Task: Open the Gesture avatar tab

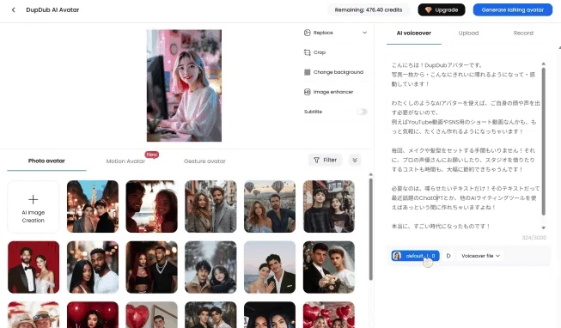Action: 204,161
